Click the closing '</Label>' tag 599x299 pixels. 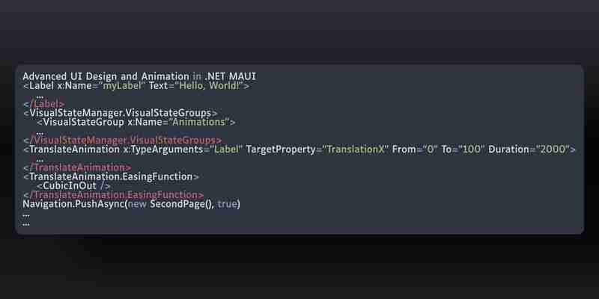[x=44, y=104]
